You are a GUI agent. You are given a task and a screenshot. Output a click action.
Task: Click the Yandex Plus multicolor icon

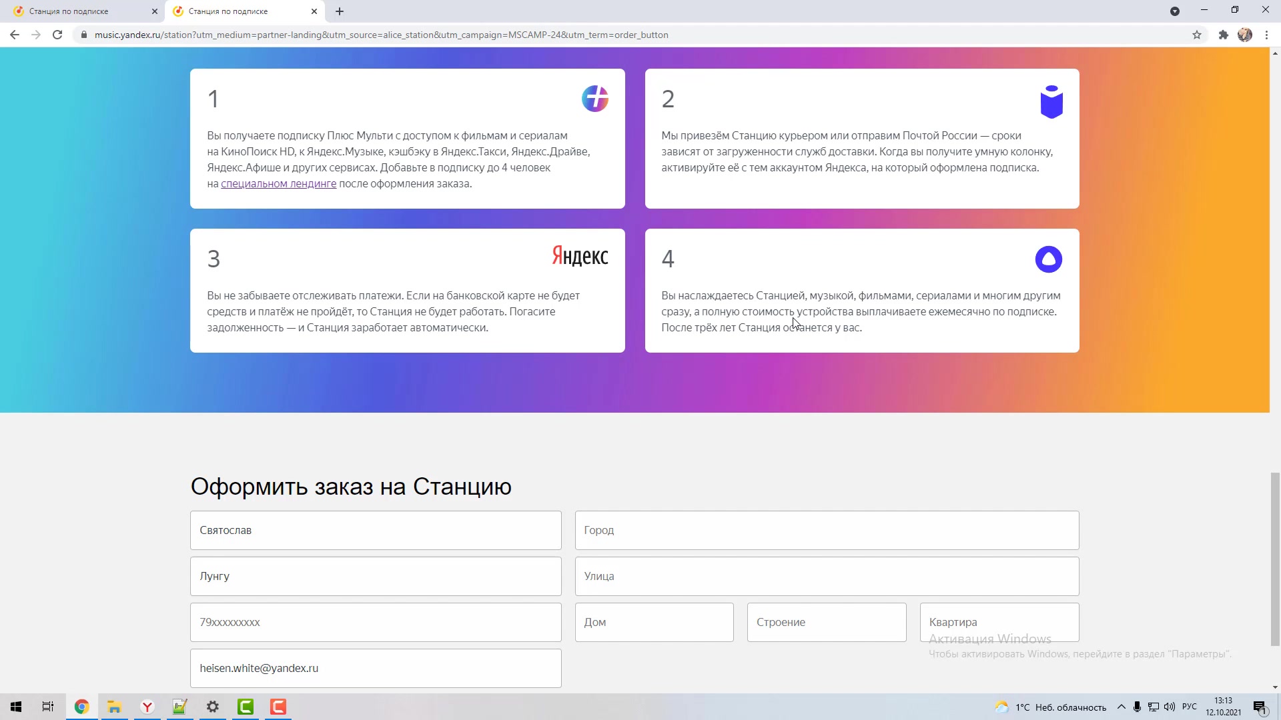594,99
